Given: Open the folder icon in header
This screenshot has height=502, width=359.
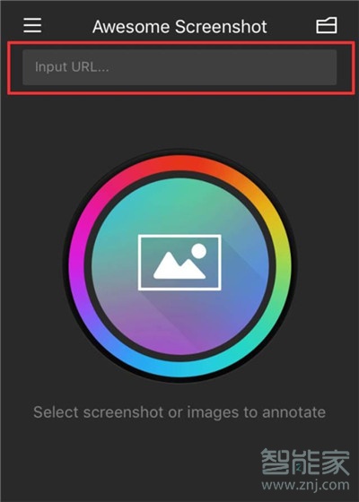Looking at the screenshot, I should 327,25.
